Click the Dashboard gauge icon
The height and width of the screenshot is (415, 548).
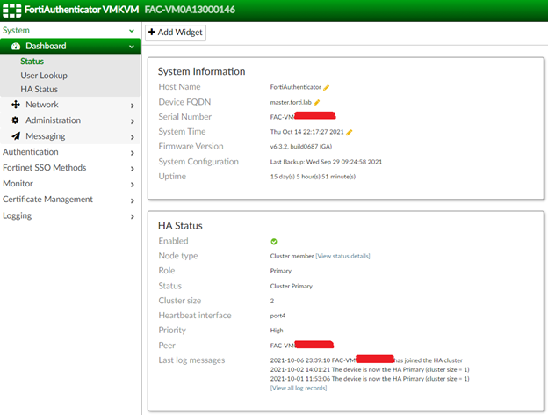(x=17, y=46)
